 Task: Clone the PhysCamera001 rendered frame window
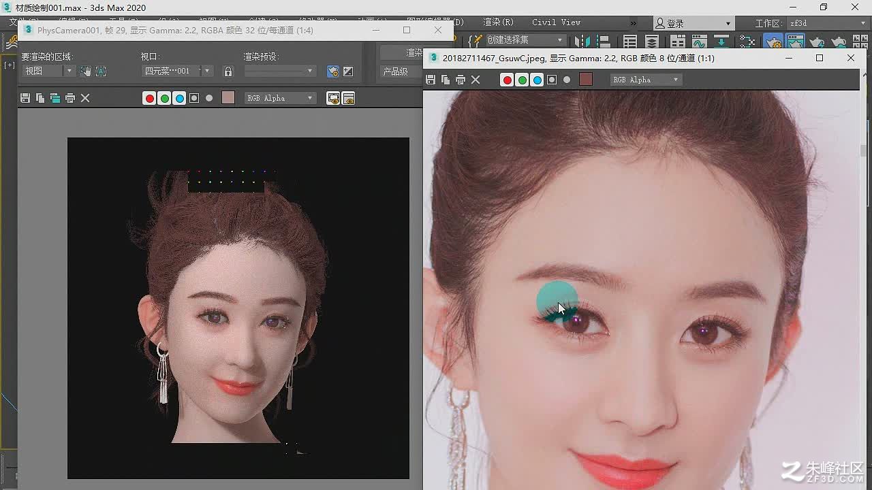(x=55, y=98)
